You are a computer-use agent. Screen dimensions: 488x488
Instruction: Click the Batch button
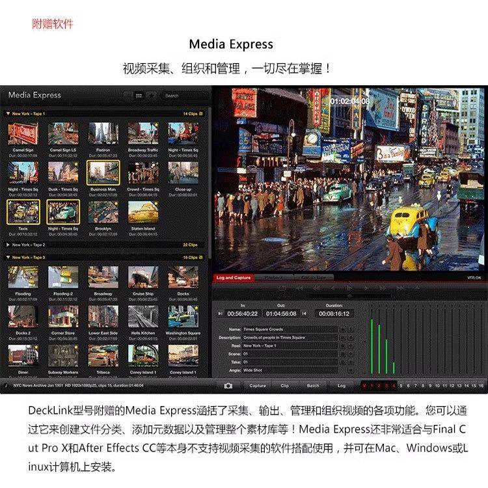tap(313, 386)
